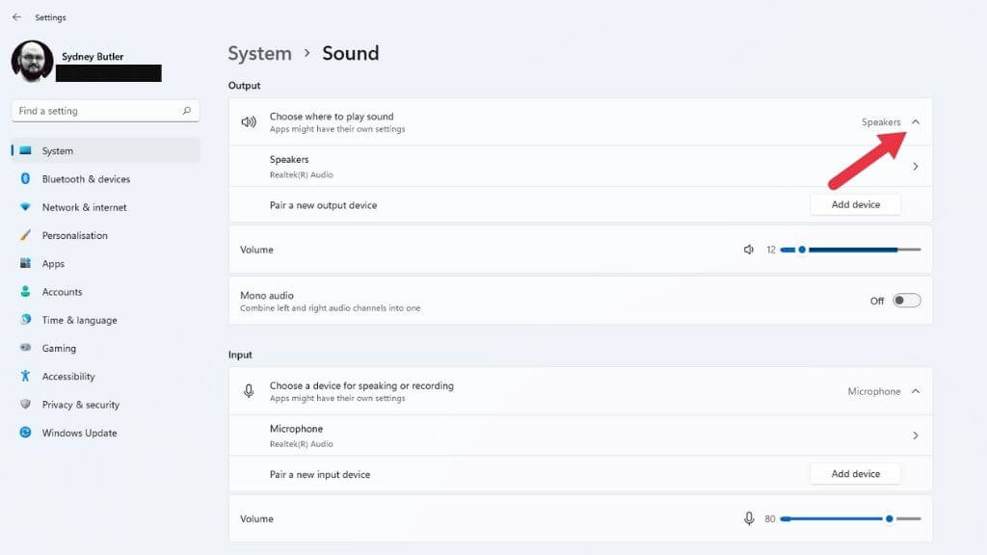The image size is (987, 555).
Task: Collapse the output device Speakers list
Action: coord(916,122)
